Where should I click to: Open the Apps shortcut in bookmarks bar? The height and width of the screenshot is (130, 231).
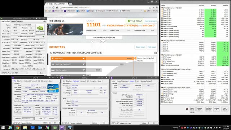click(x=48, y=11)
